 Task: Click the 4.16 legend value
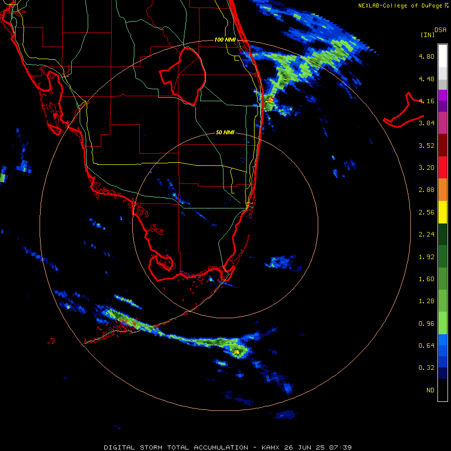(426, 101)
